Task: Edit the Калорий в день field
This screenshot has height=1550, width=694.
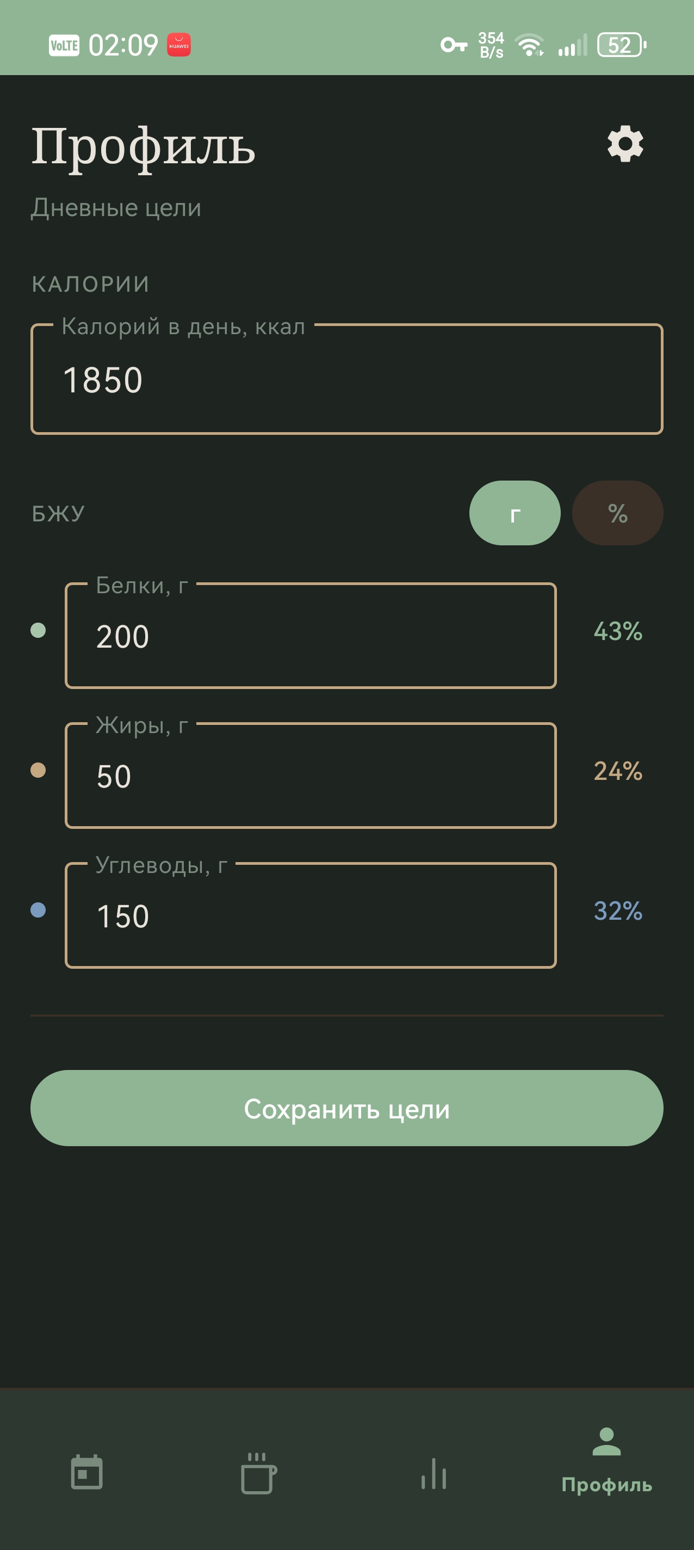Action: click(347, 380)
